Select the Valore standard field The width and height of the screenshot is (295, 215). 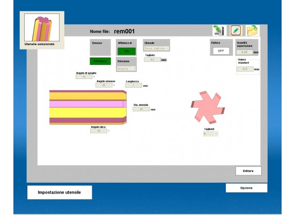coord(245,69)
